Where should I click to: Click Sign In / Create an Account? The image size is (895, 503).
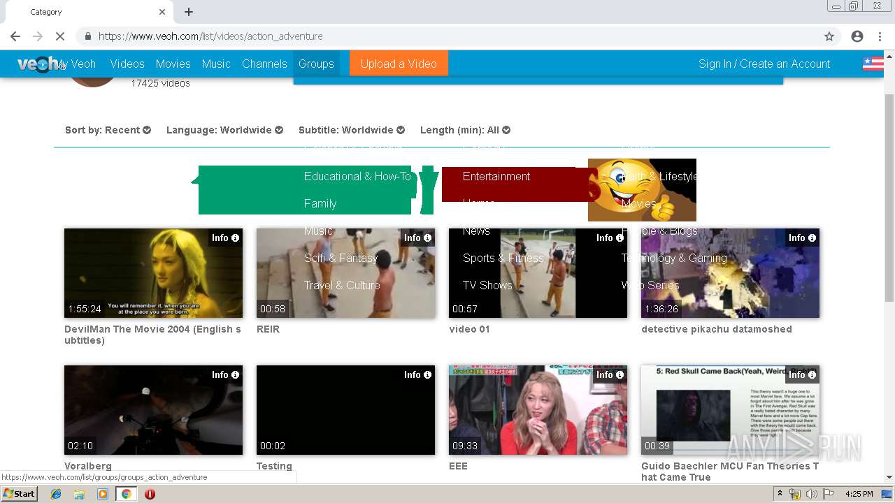pos(764,64)
